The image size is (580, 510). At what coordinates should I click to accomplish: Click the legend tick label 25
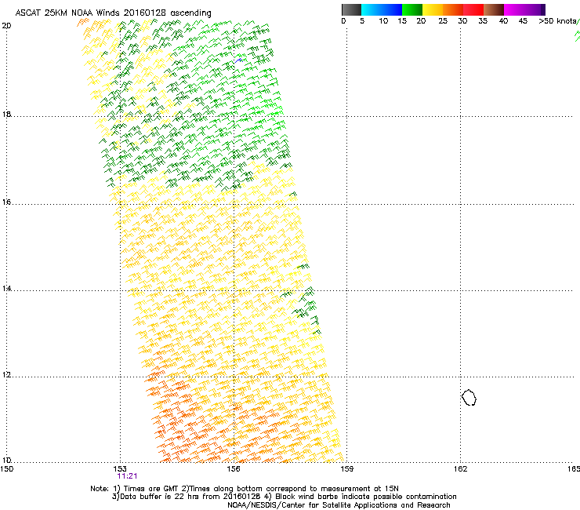(x=443, y=21)
